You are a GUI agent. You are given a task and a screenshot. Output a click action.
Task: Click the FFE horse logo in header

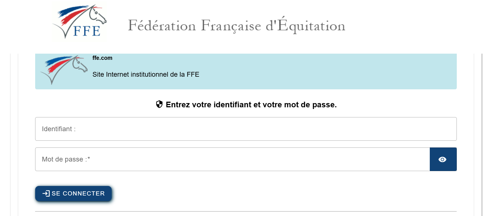click(x=79, y=22)
